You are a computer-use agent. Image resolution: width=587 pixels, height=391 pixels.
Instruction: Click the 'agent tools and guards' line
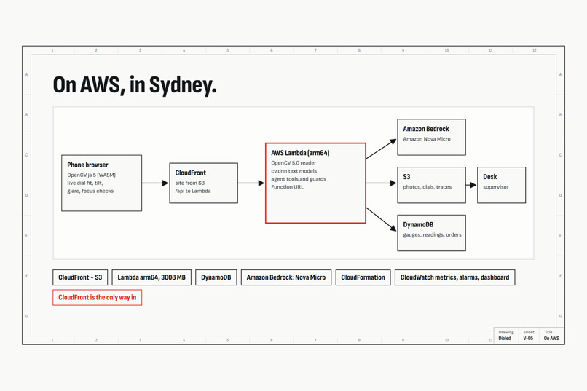click(299, 179)
